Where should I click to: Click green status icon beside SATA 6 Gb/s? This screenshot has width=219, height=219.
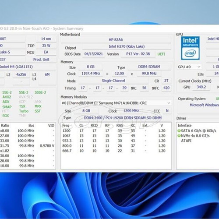(179, 131)
